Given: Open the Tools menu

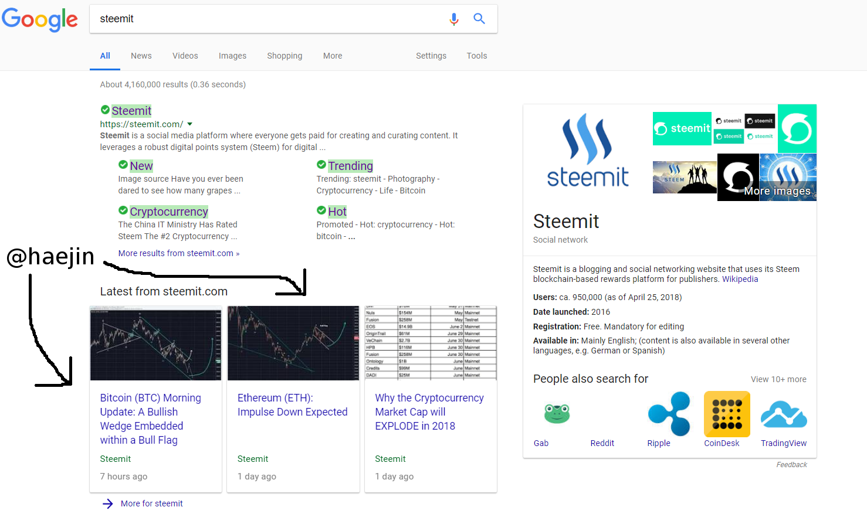Looking at the screenshot, I should tap(476, 56).
